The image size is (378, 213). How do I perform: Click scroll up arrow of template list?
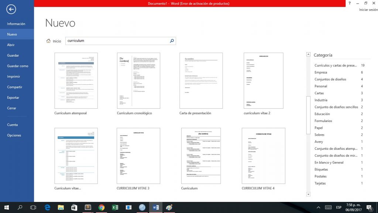[x=308, y=54]
